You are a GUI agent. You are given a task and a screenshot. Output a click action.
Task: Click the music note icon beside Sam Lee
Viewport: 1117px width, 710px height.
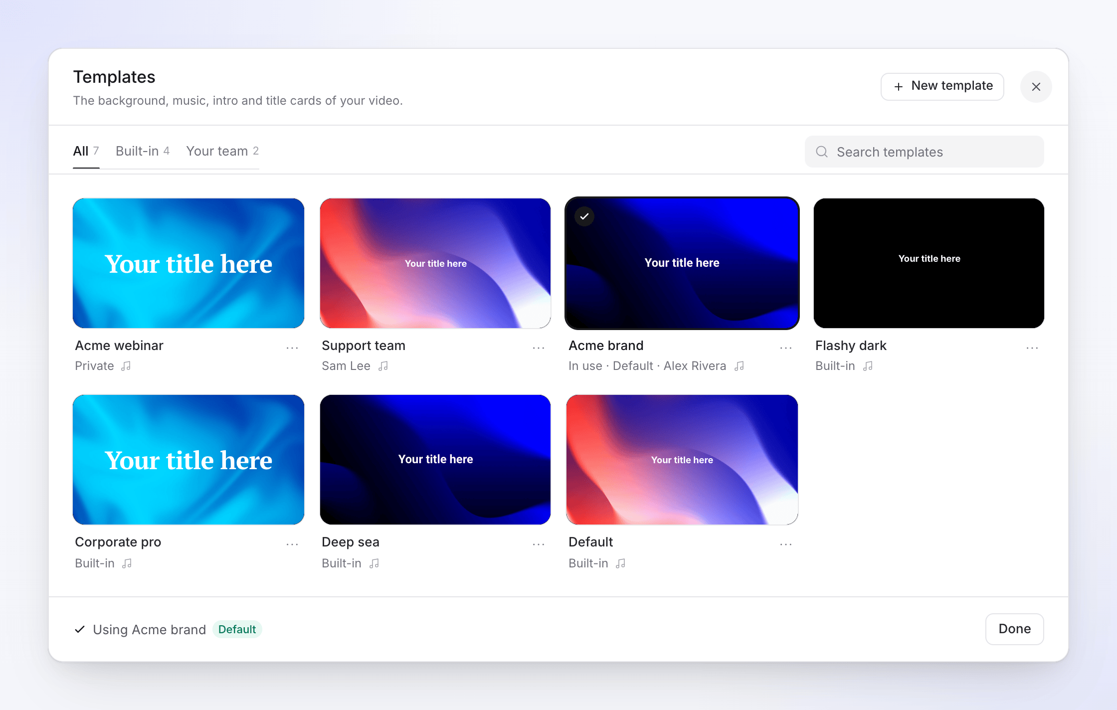coord(383,366)
